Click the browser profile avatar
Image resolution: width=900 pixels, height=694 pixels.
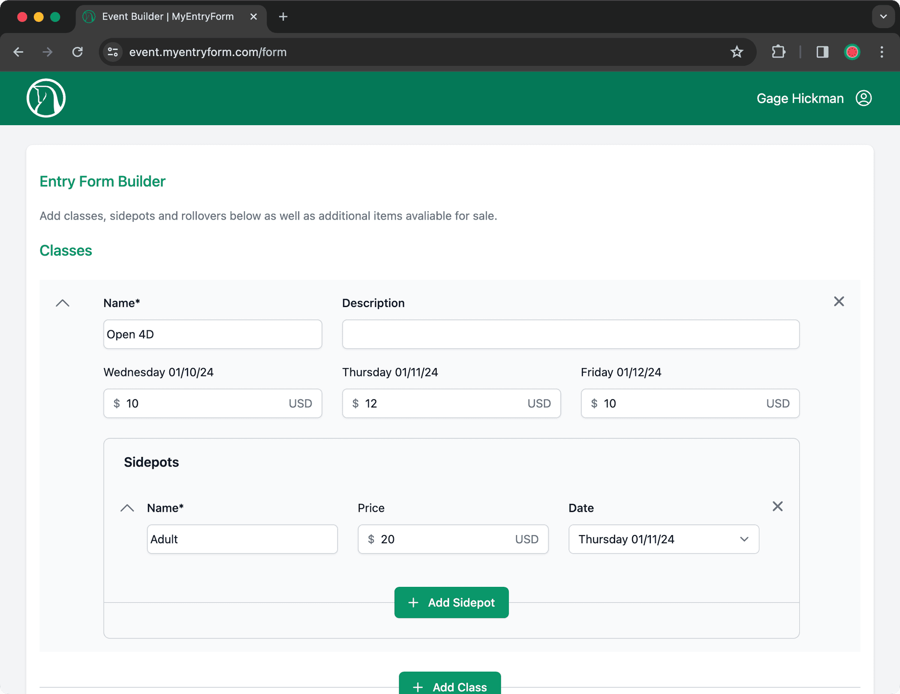(x=852, y=52)
